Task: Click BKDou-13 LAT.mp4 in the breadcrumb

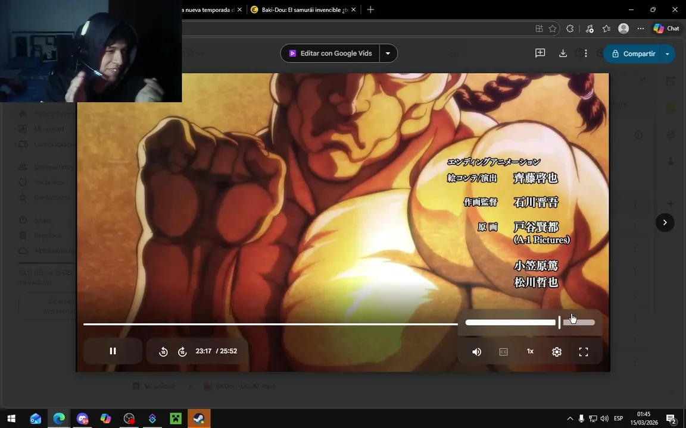Action: pyautogui.click(x=245, y=386)
